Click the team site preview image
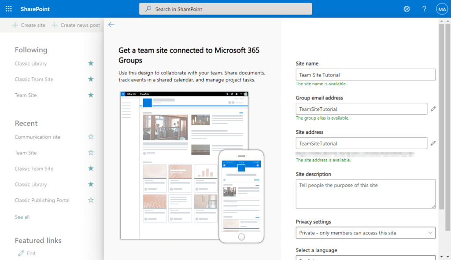451x260 pixels. [x=192, y=167]
